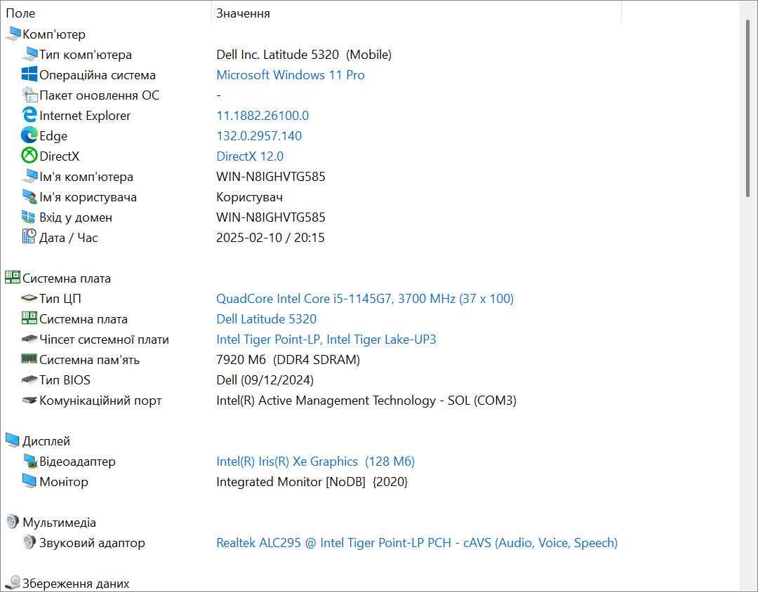Click the Відеоадаптер graphics card icon
The height and width of the screenshot is (592, 758).
click(30, 461)
